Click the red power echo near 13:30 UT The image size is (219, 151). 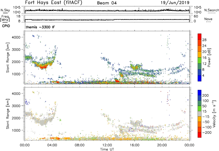click(117, 81)
